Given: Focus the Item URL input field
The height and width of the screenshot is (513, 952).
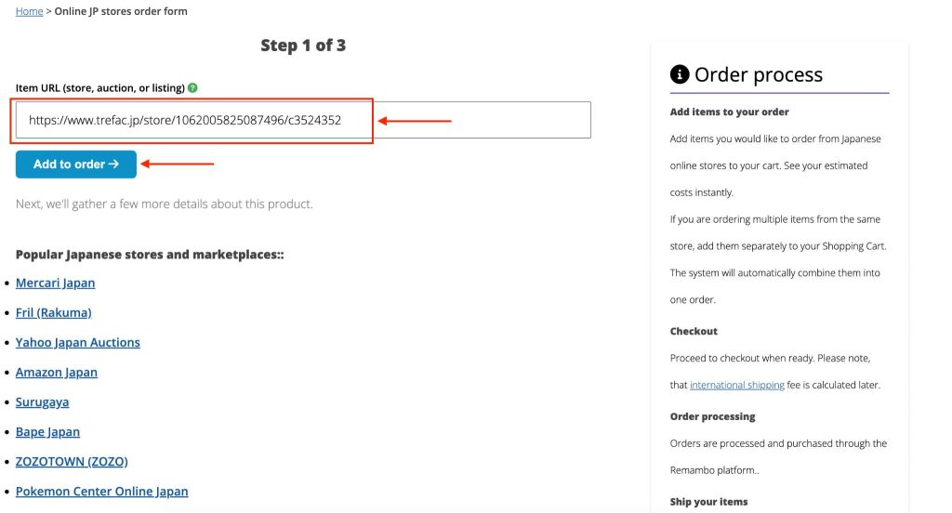Looking at the screenshot, I should tap(303, 120).
